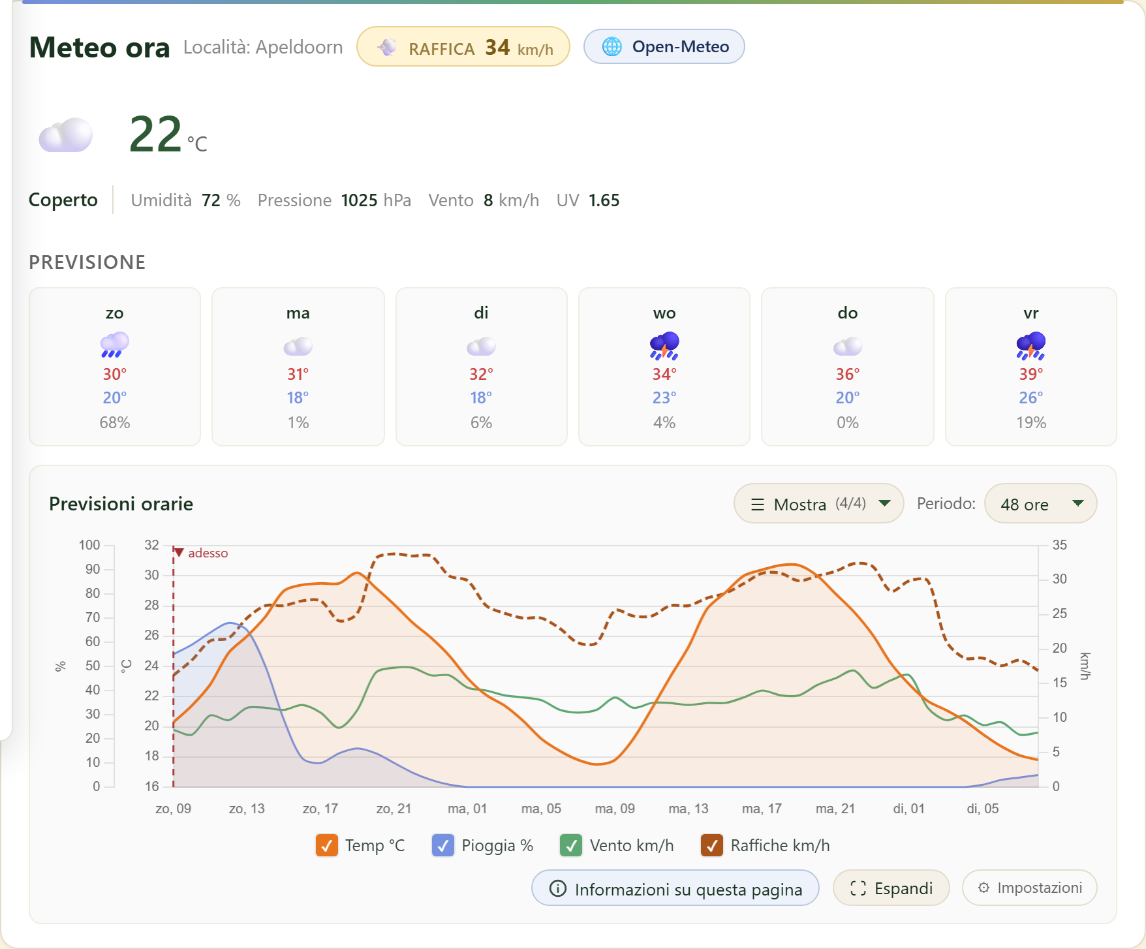Click the RAFFICA 34 km/h badge
The height and width of the screenshot is (949, 1146).
[x=463, y=46]
